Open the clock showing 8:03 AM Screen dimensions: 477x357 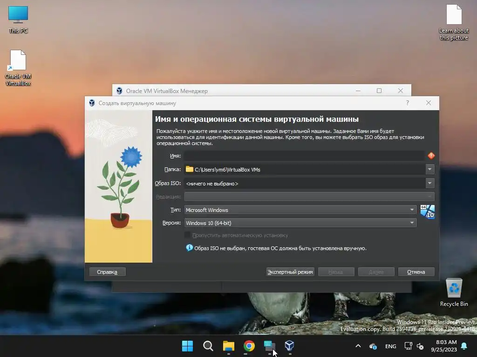coord(444,346)
